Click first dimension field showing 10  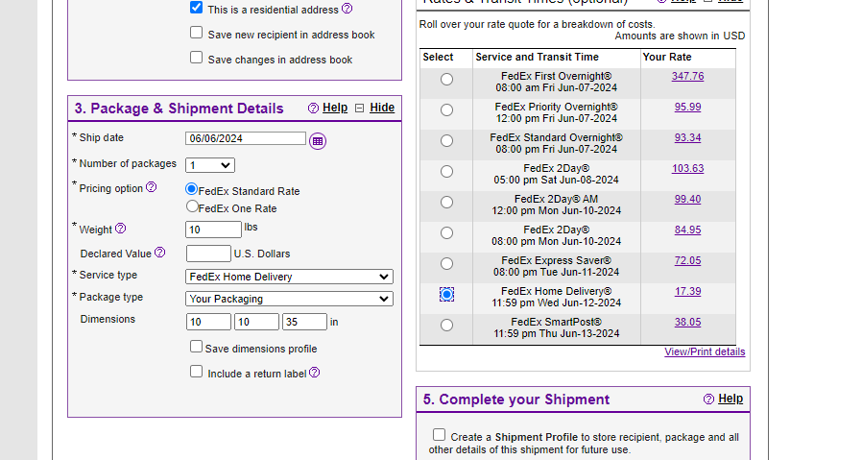209,322
